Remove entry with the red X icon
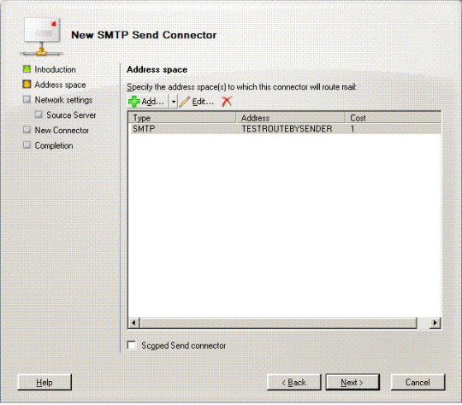Screen dimensions: 462x405 click(x=227, y=102)
